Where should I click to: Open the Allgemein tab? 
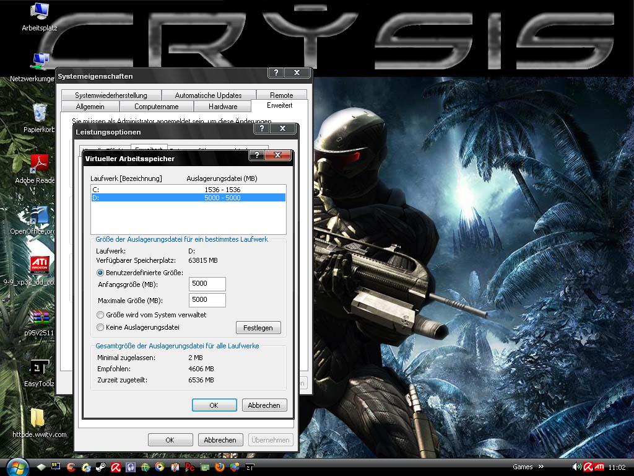[90, 107]
